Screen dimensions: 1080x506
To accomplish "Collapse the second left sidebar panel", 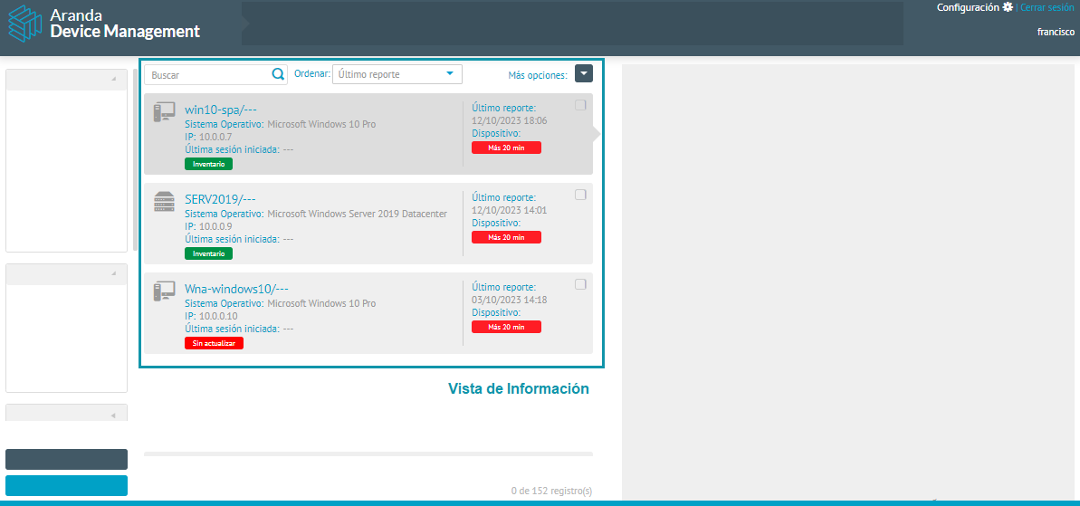I will click(x=114, y=274).
